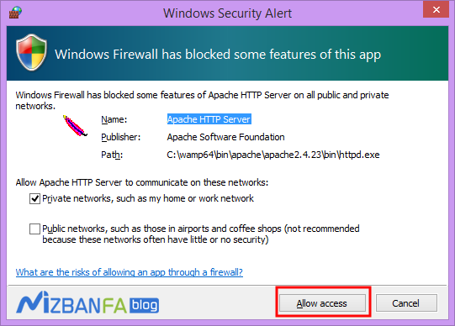Click the Mizbanfa blog logo
The image size is (455, 326).
coord(87,303)
